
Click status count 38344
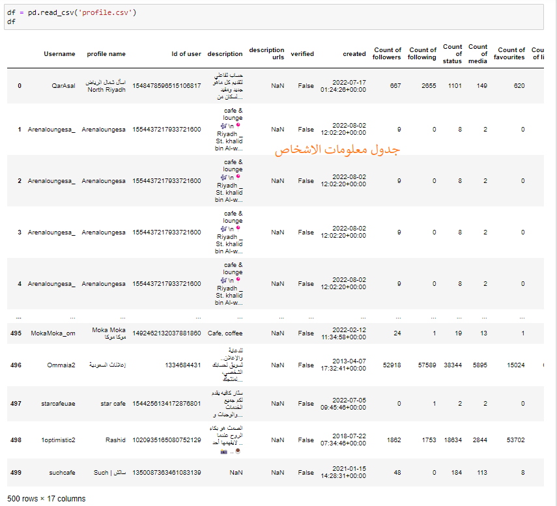click(453, 365)
